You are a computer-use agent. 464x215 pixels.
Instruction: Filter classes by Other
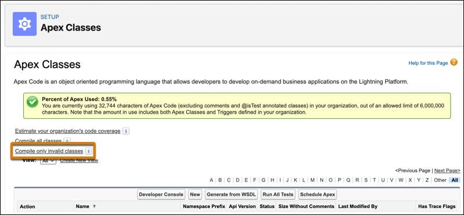pos(440,180)
